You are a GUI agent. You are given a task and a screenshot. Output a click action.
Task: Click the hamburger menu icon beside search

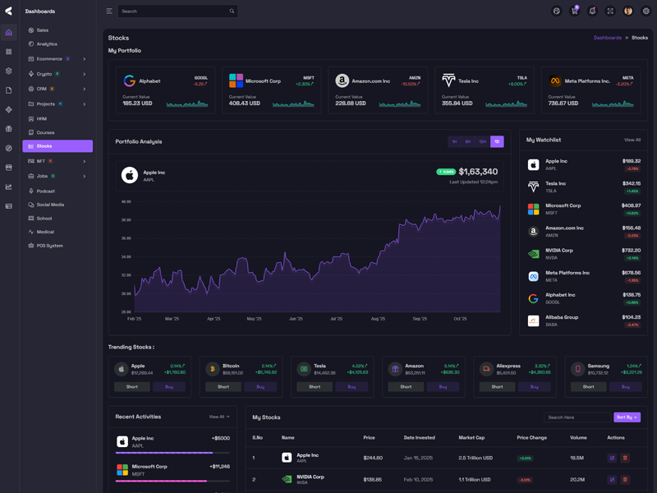109,12
